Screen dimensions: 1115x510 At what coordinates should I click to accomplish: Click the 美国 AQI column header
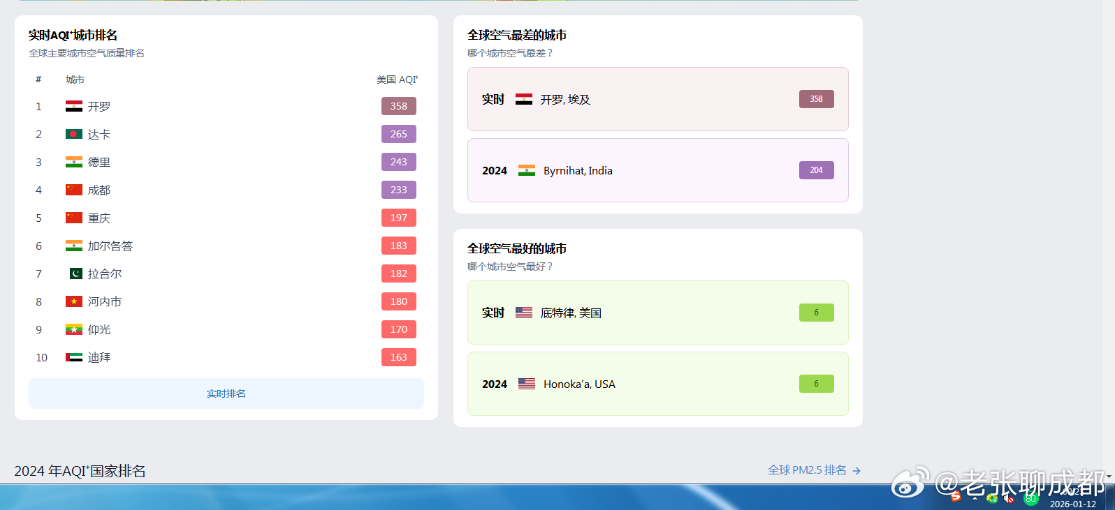398,80
